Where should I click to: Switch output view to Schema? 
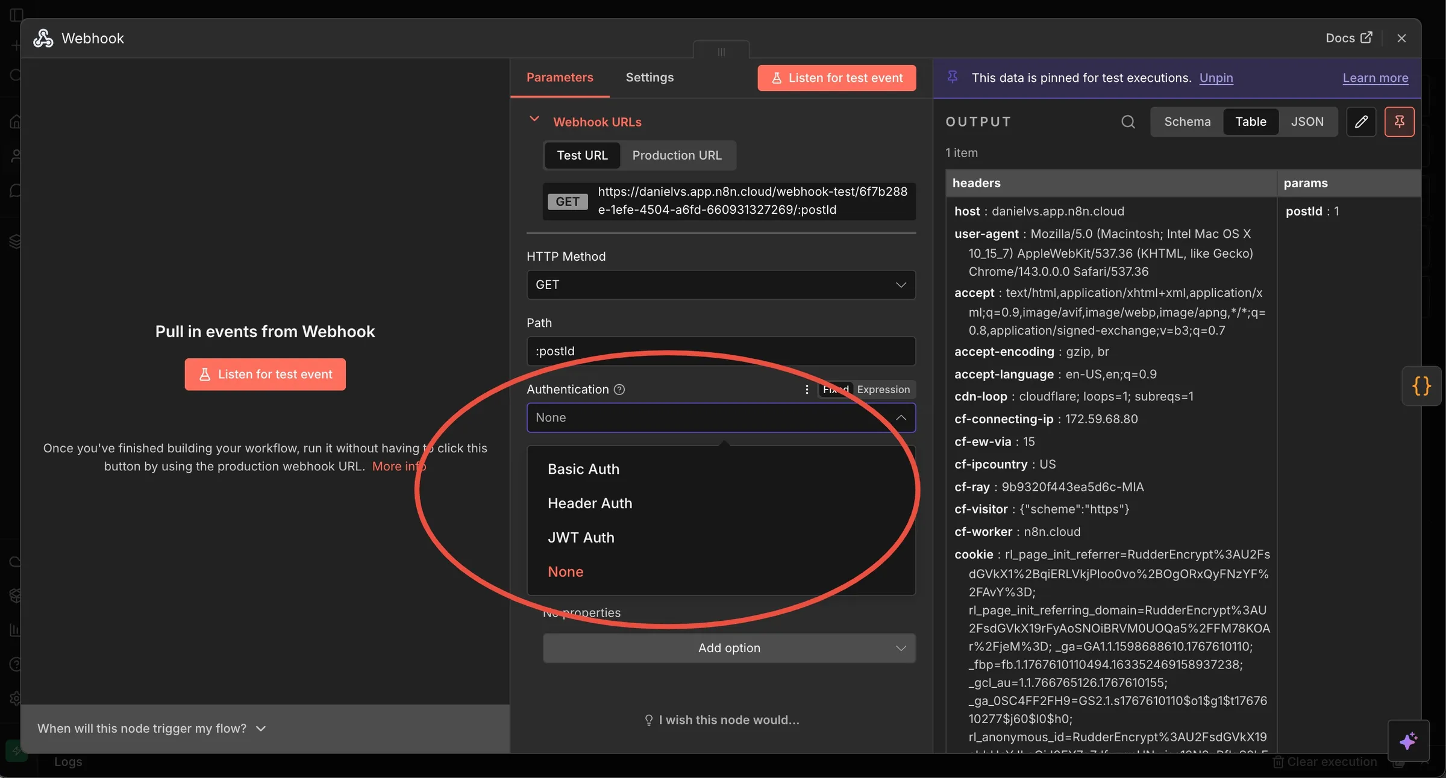pos(1187,122)
